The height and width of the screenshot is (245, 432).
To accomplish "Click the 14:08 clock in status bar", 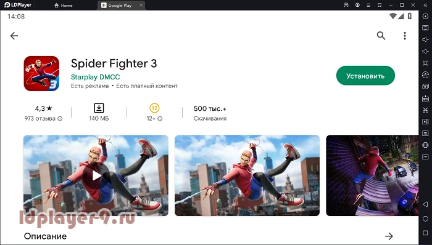I will (x=16, y=17).
